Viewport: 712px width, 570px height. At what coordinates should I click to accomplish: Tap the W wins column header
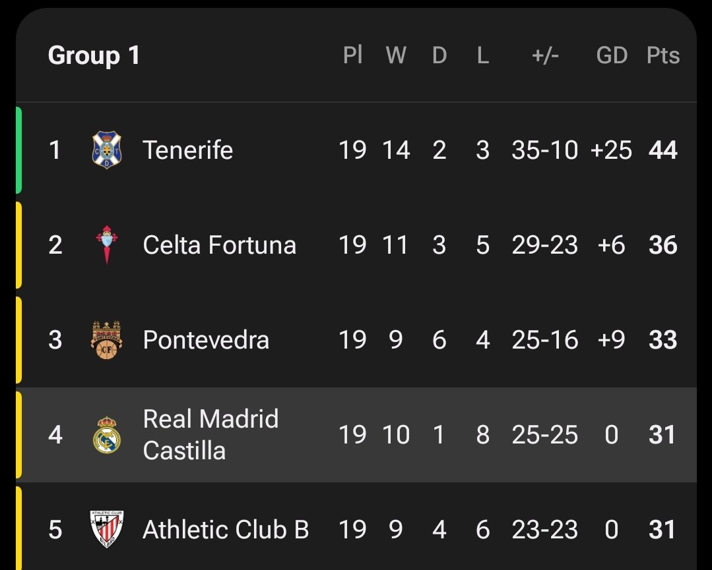396,55
